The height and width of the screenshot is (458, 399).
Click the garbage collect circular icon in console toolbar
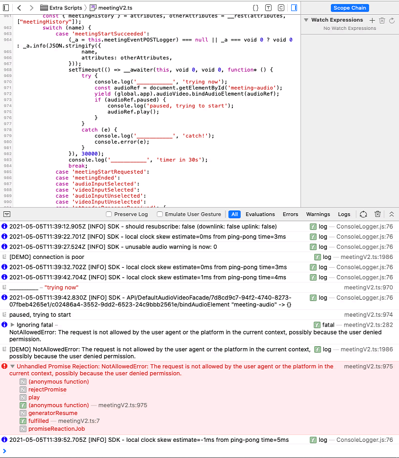363,214
